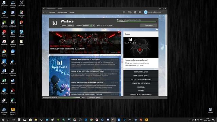Screen dimensions: 217x122
Task: Open Game Center settings gear in title bar
Action: click(160, 8)
